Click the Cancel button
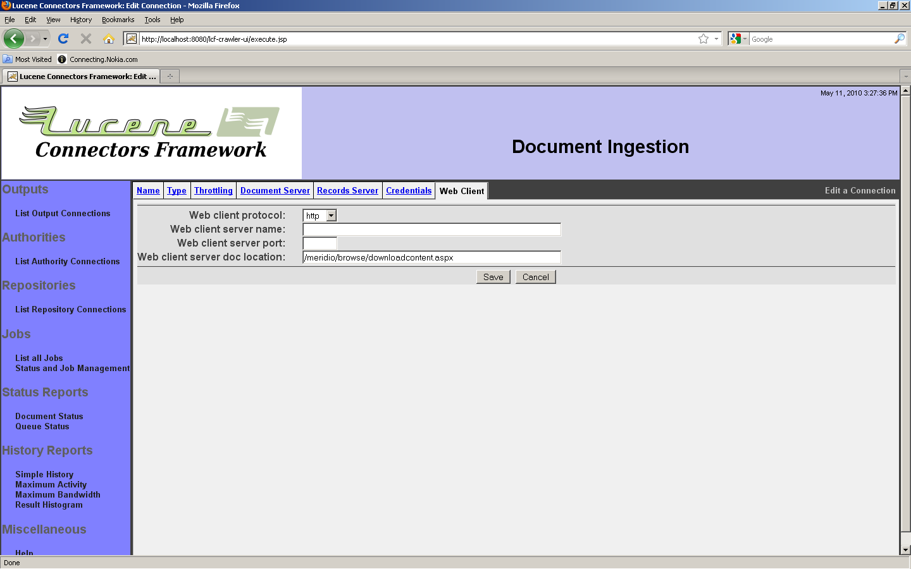 coord(535,277)
